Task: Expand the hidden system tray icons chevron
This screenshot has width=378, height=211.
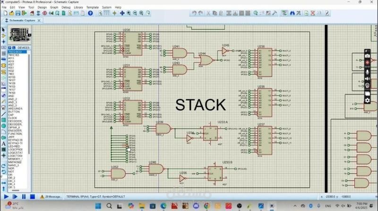Action: click(295, 206)
